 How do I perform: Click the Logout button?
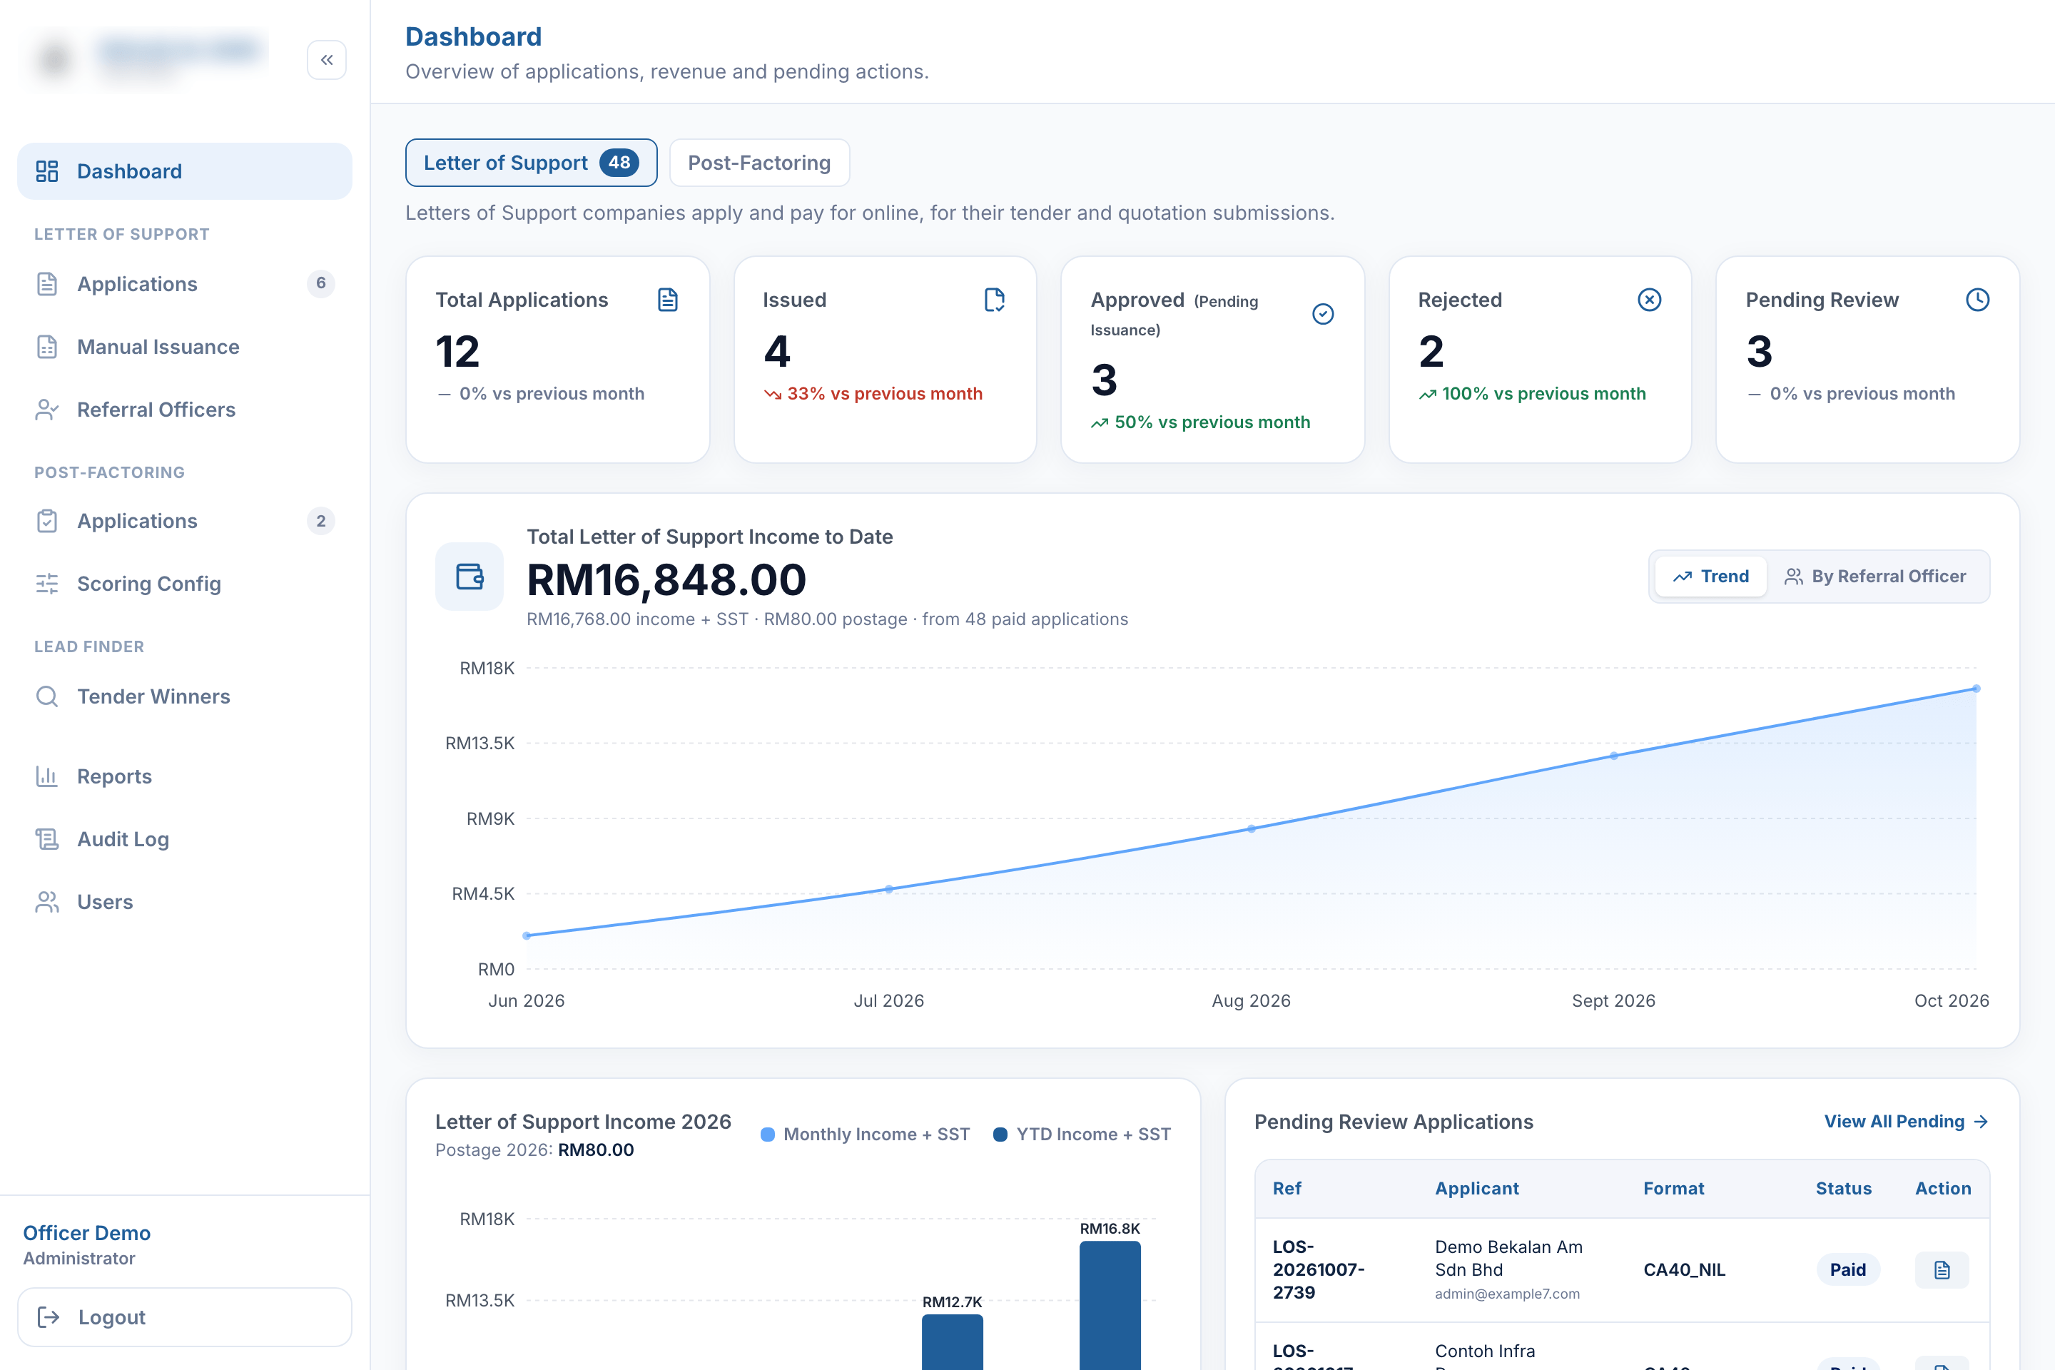184,1316
